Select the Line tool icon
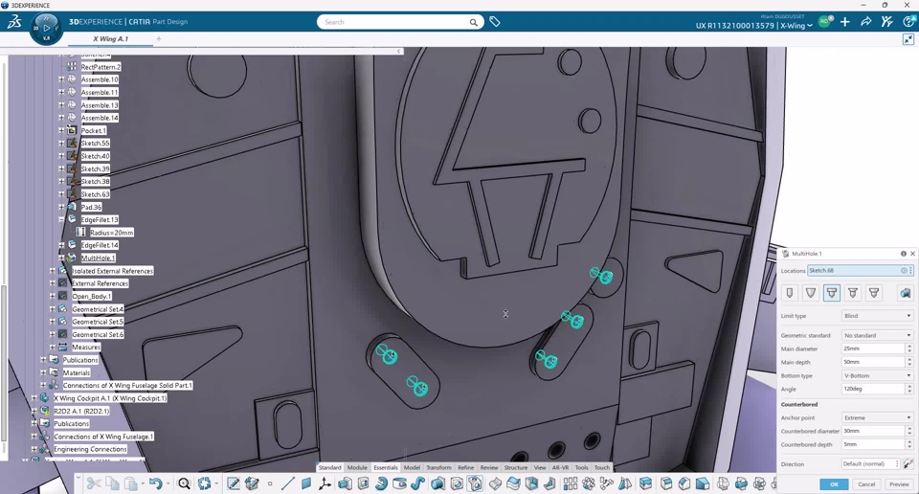Viewport: 919px width, 494px height. pyautogui.click(x=288, y=483)
